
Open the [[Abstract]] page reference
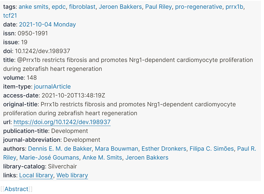click(16, 189)
